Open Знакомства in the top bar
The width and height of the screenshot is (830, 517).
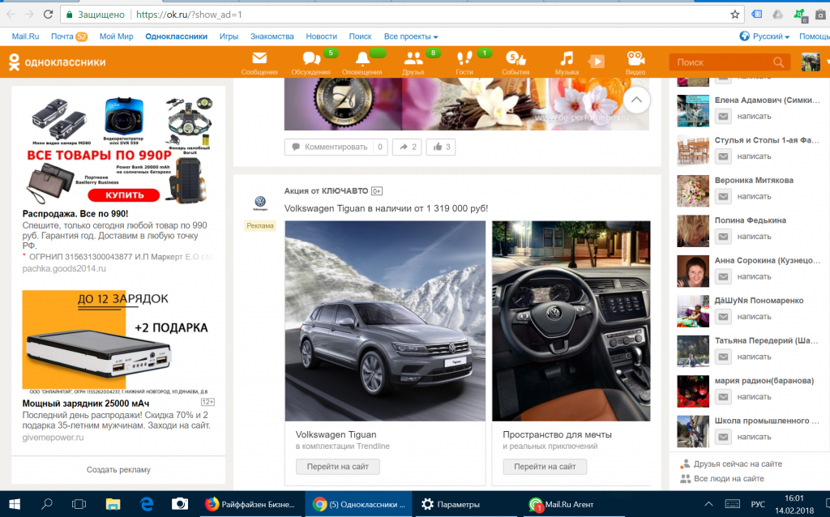coord(272,36)
